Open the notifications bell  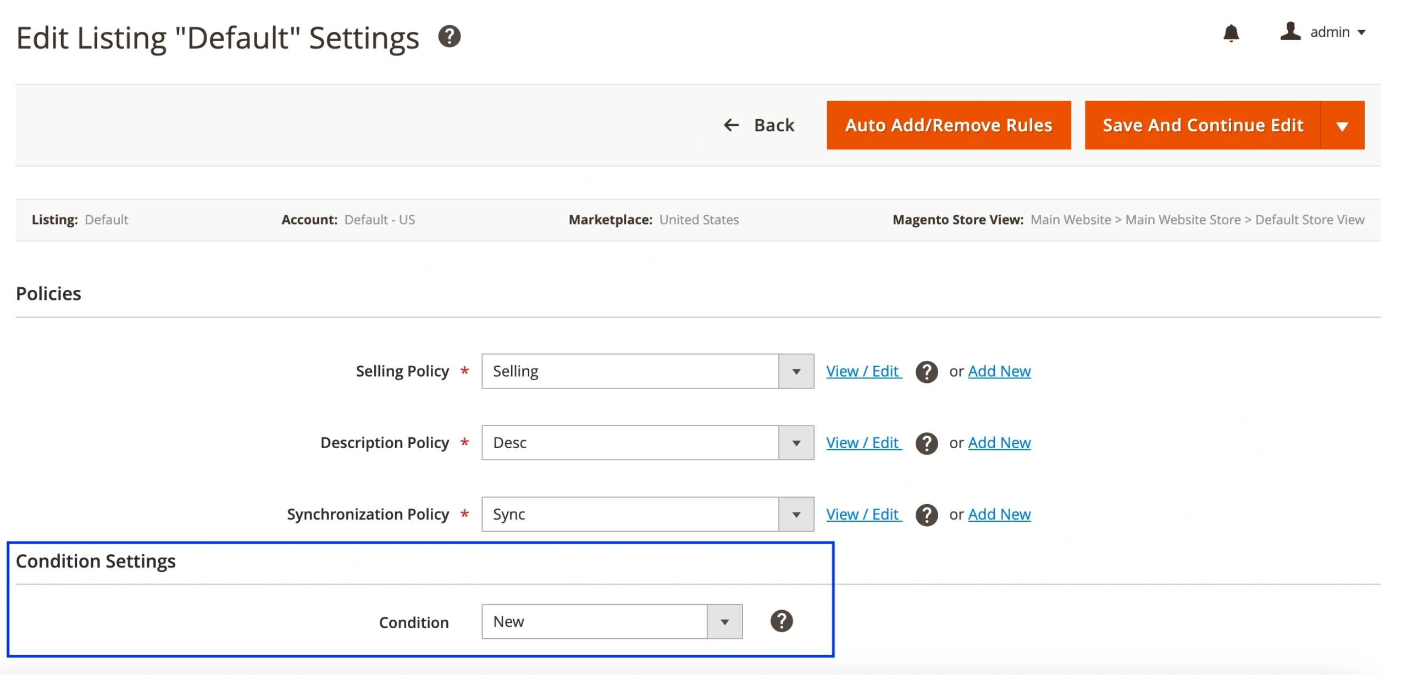pyautogui.click(x=1231, y=33)
